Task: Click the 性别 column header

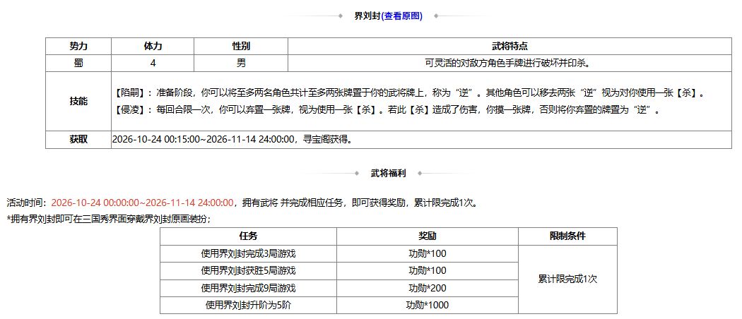Action: tap(241, 47)
